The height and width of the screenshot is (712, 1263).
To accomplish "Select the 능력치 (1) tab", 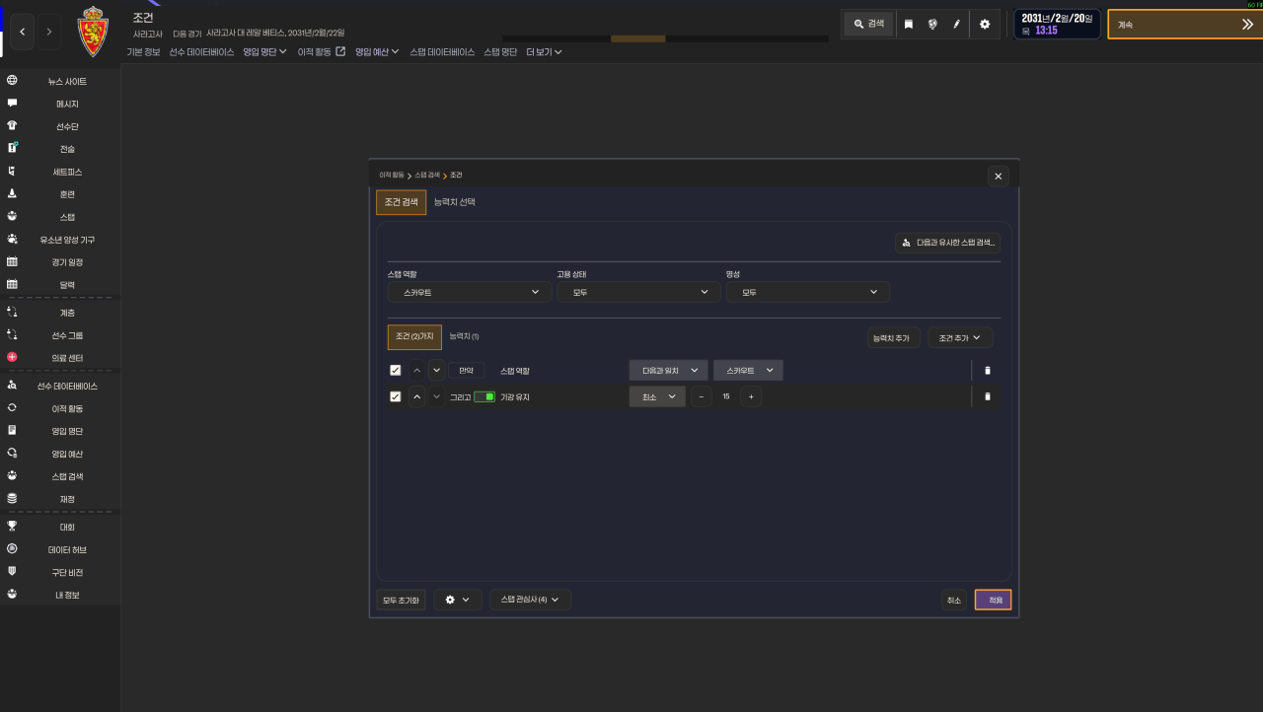I will (464, 336).
